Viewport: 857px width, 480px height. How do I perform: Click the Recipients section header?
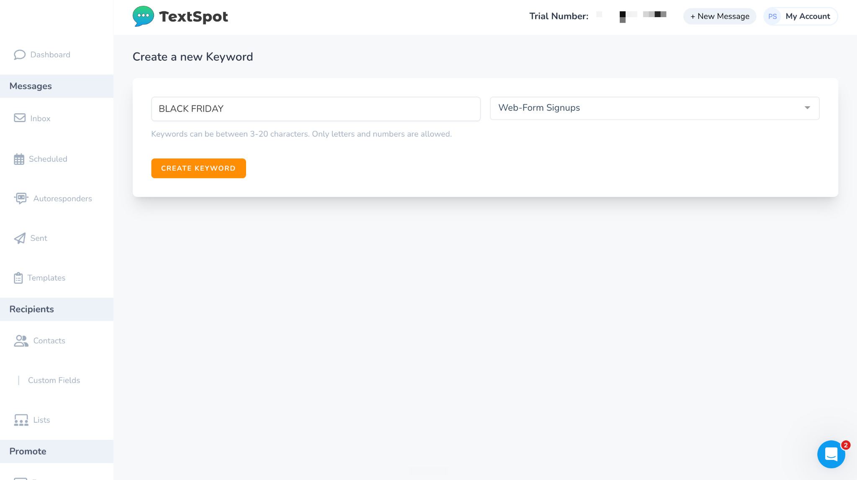click(56, 309)
